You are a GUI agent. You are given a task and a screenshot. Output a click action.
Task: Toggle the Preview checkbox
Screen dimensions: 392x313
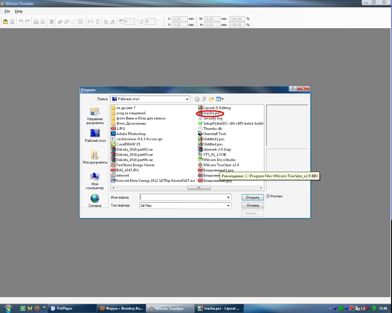point(268,196)
